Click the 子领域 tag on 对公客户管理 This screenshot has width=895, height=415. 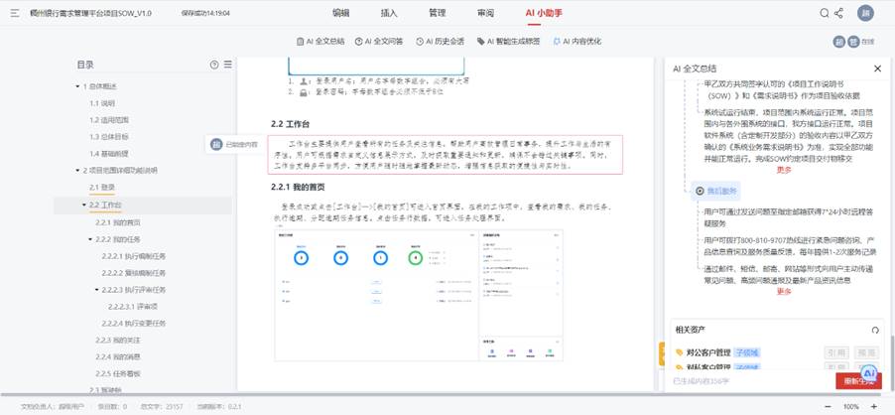tap(747, 352)
